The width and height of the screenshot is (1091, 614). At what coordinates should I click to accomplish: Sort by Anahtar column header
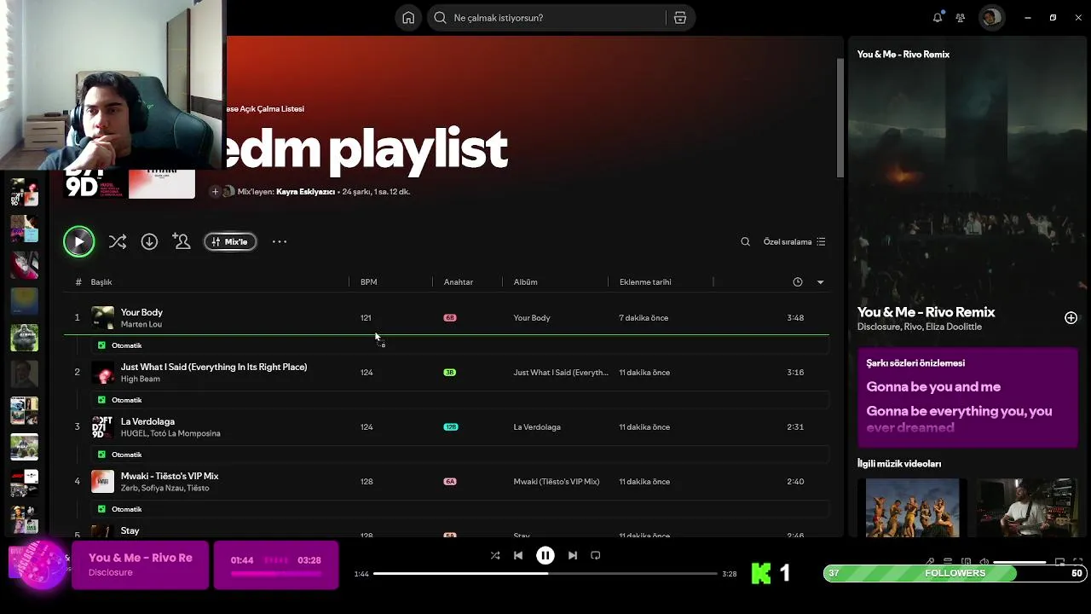click(x=459, y=282)
